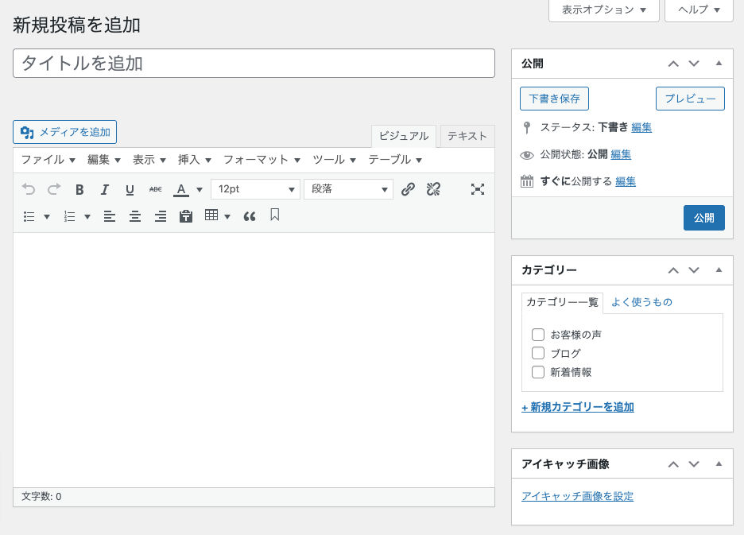Click アイキャッチ画像を設定 link
This screenshot has height=535, width=744.
point(577,497)
